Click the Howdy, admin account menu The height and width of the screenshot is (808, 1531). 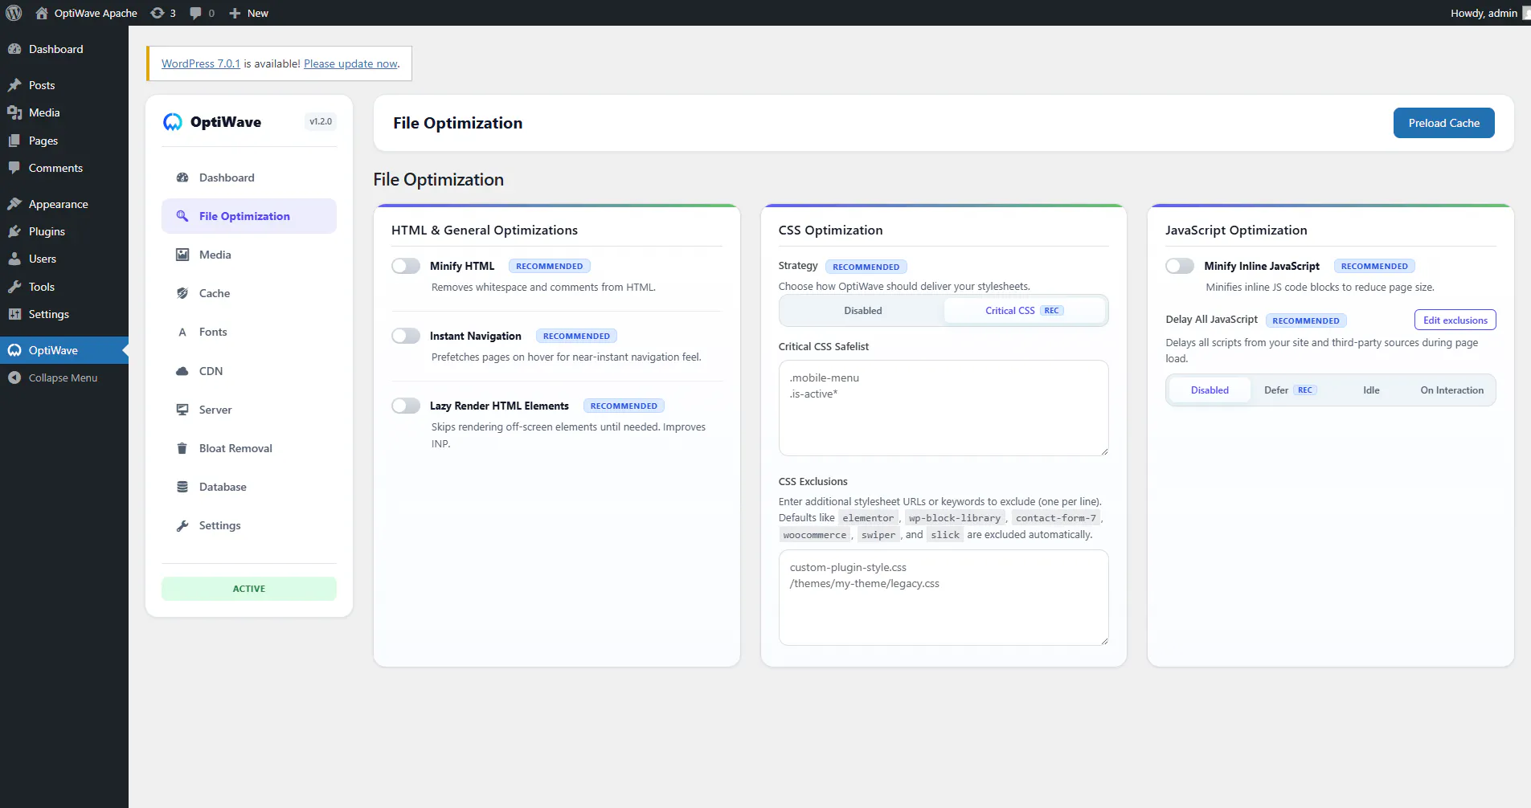click(1488, 13)
